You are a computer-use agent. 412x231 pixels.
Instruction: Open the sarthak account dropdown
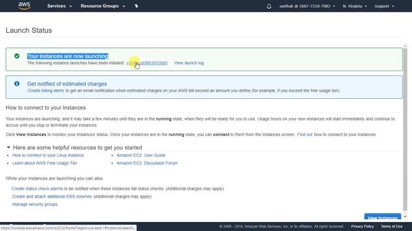[x=307, y=6]
